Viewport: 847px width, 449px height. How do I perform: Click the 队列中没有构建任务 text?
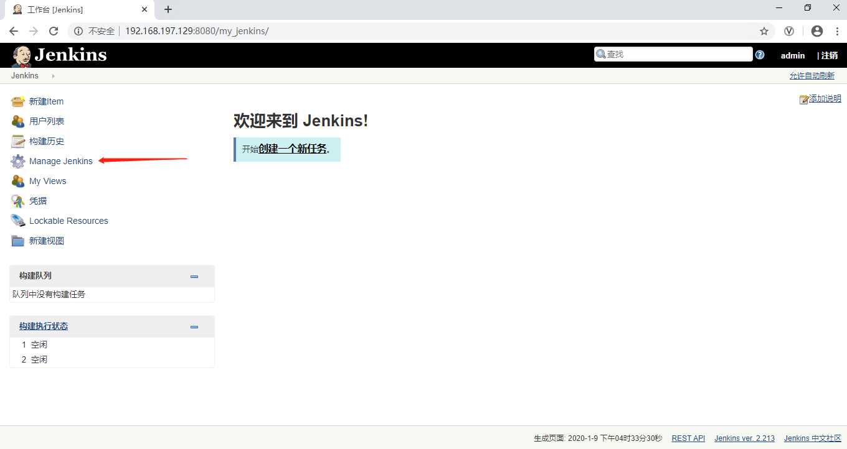49,294
